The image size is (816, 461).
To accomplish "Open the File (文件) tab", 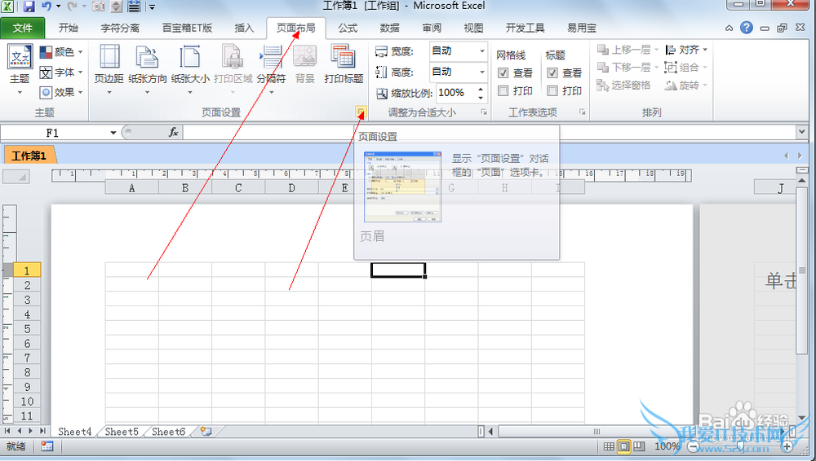I will point(22,28).
